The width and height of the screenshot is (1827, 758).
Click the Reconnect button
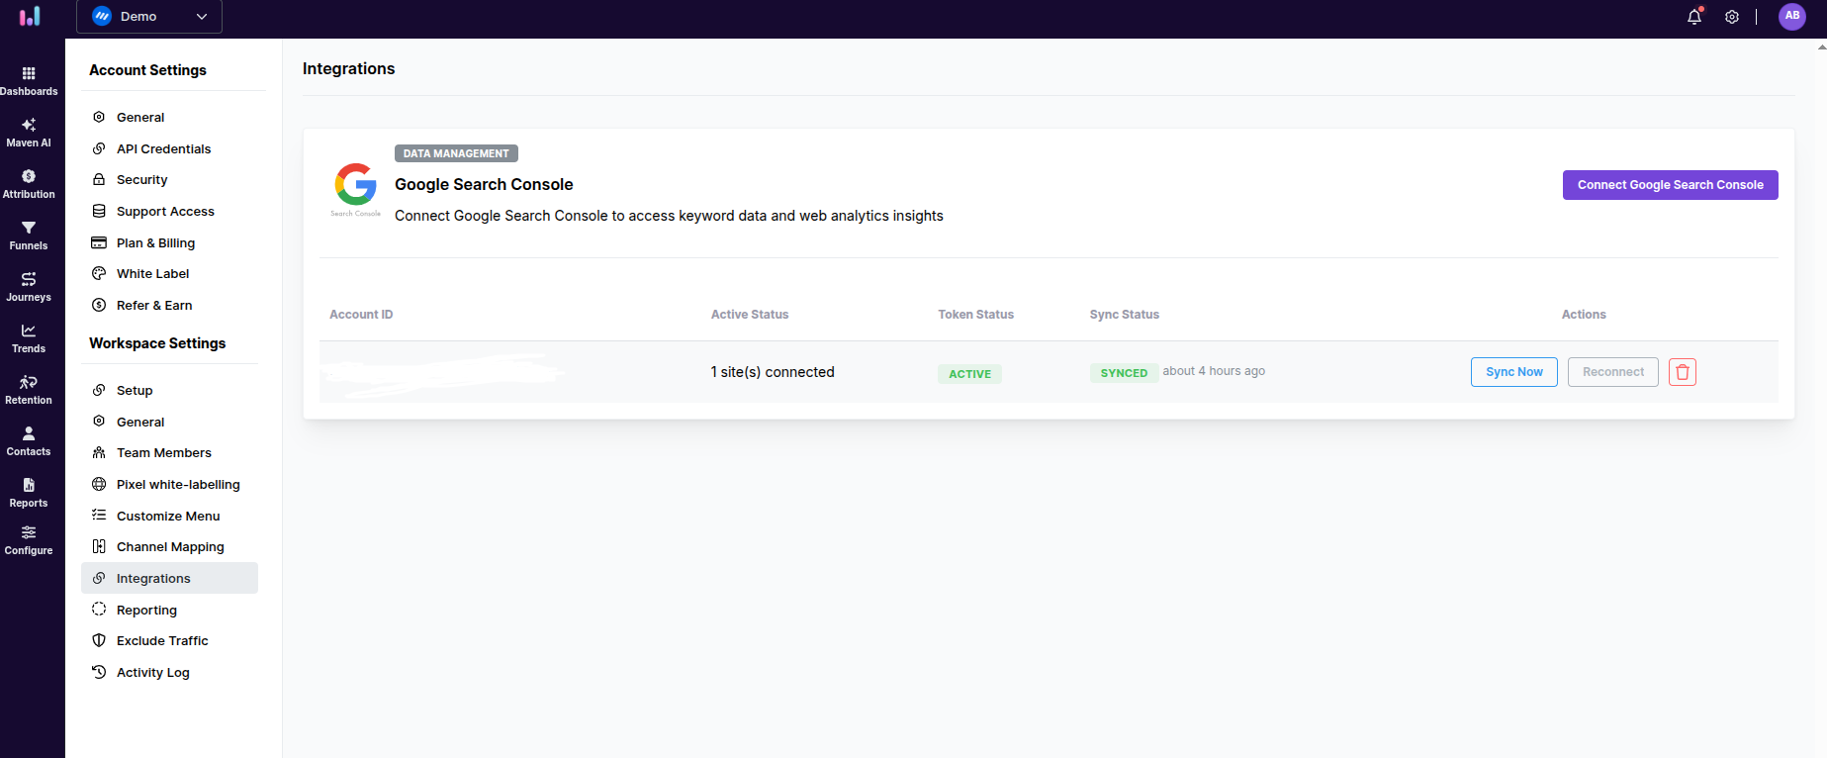coord(1612,372)
